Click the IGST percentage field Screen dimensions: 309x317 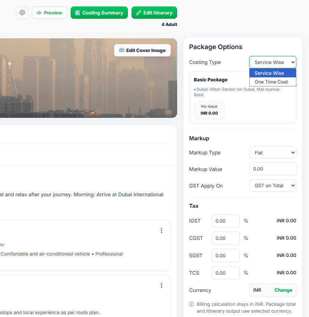tap(226, 221)
